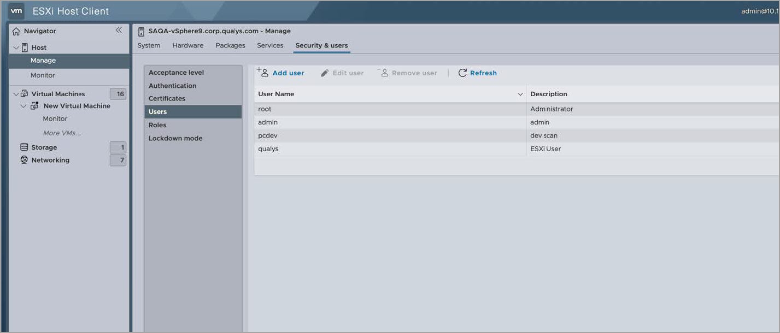This screenshot has height=333, width=780.
Task: Collapse the Virtual Machines tree node
Action: tap(16, 94)
